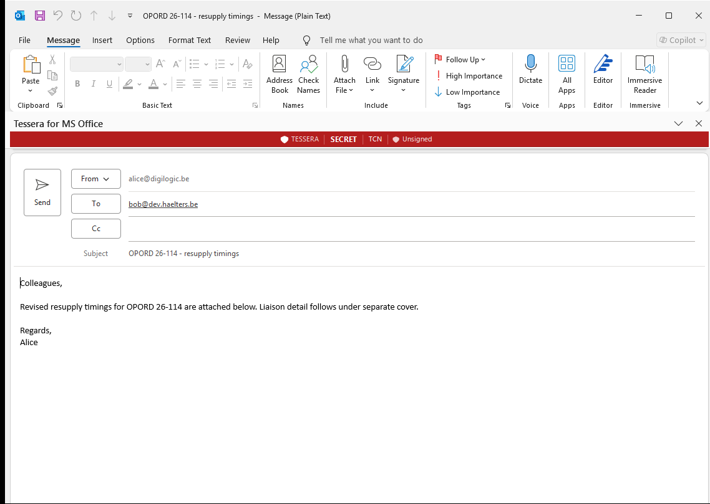Decrease font size icon
This screenshot has width=710, height=504.
pos(177,64)
